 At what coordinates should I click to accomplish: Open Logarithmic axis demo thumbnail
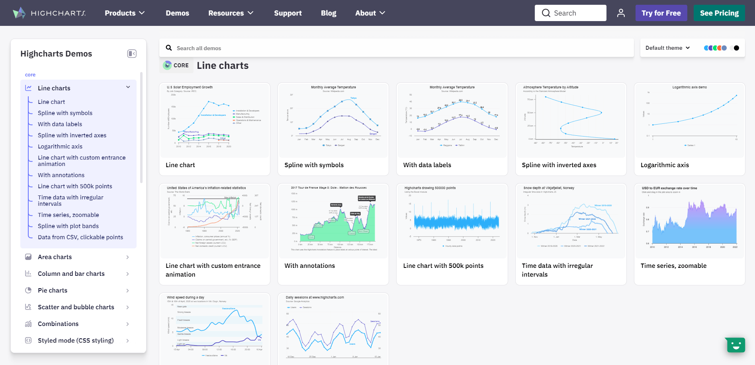coord(689,120)
